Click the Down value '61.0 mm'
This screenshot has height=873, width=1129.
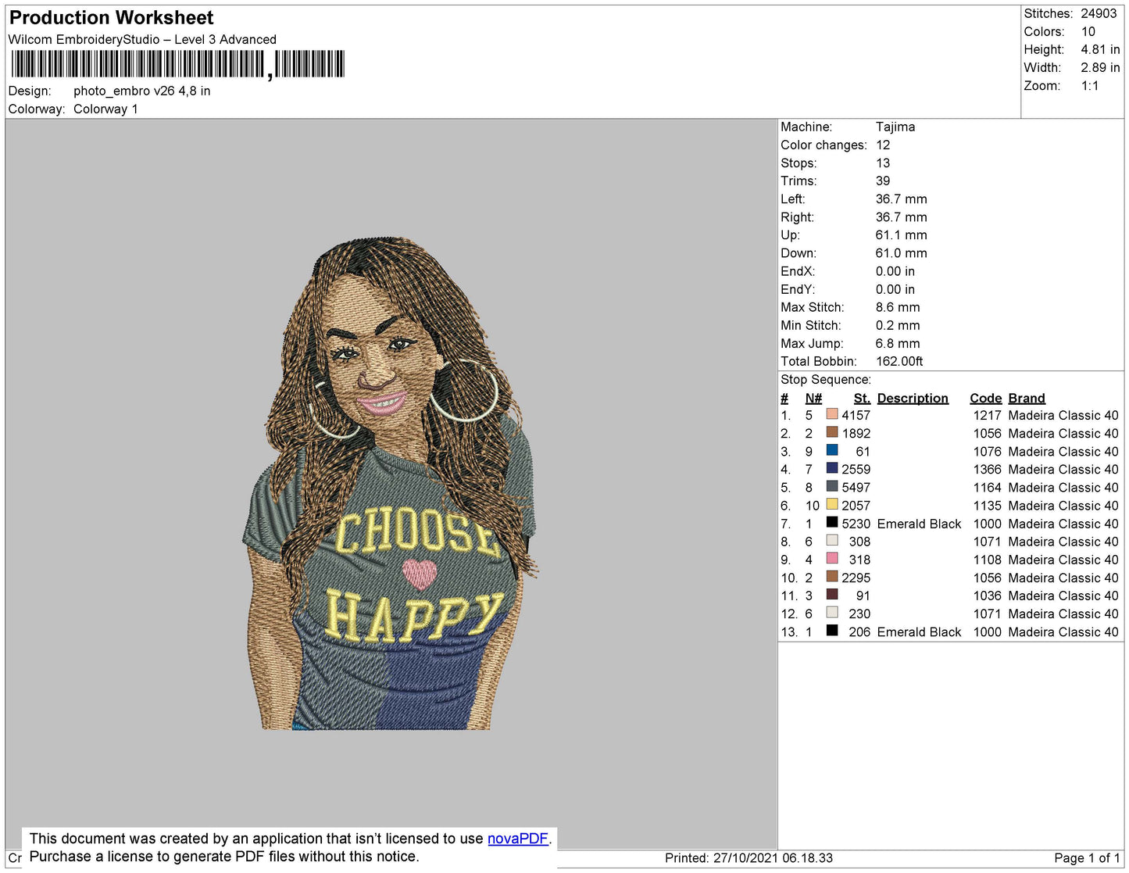[x=901, y=252]
